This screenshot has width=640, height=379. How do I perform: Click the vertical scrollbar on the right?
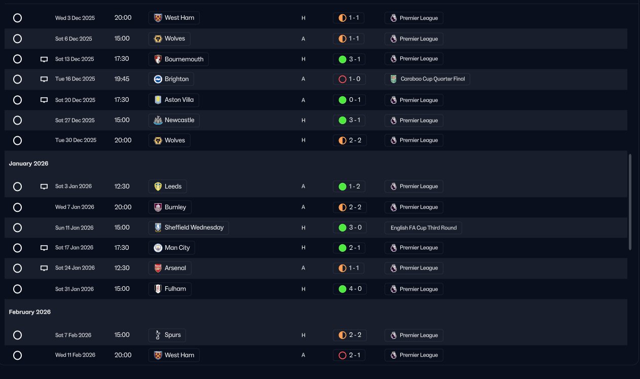[630, 202]
